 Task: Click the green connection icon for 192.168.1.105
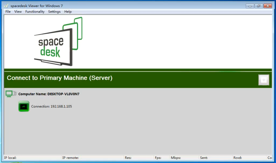point(24,107)
